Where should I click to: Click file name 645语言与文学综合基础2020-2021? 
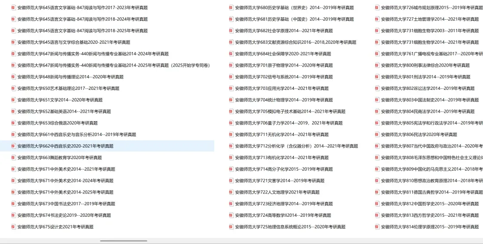coord(74,42)
